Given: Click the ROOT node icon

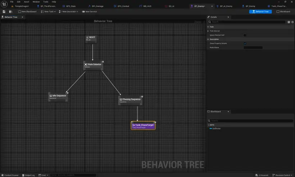Looking at the screenshot, I should coord(87,38).
